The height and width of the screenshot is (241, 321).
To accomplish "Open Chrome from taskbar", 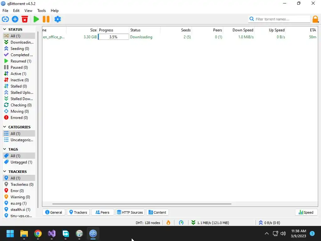I will [x=38, y=233].
